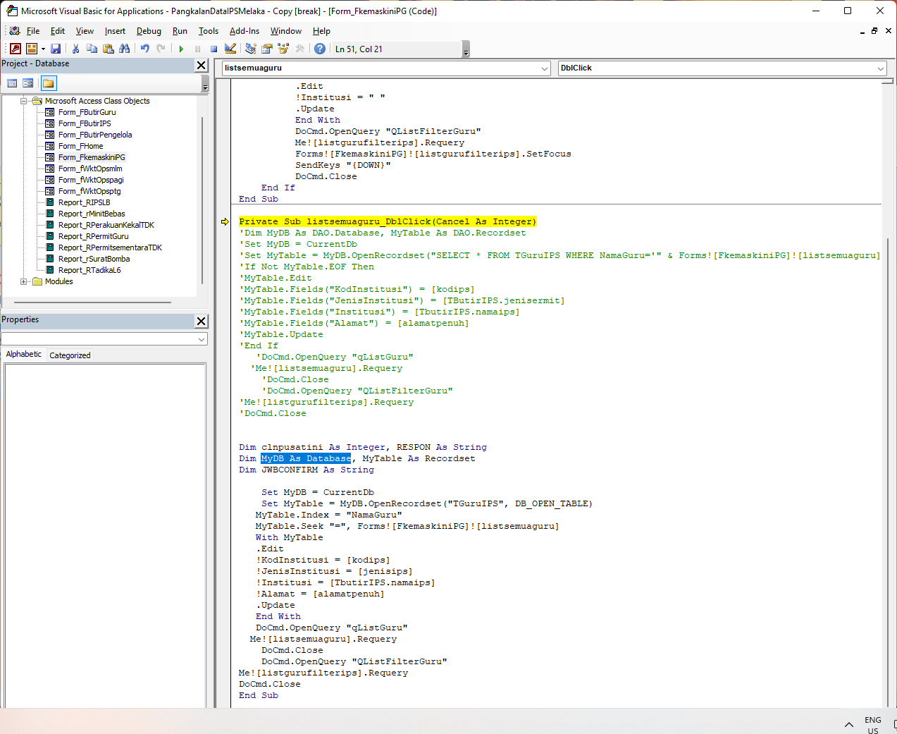
Task: Open the Object Browser from the toolbar
Action: [x=283, y=49]
